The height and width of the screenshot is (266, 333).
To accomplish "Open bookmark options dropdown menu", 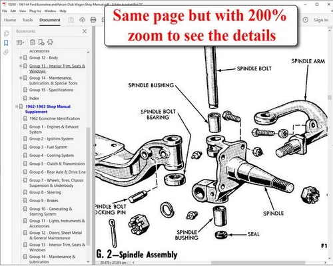I will point(20,42).
